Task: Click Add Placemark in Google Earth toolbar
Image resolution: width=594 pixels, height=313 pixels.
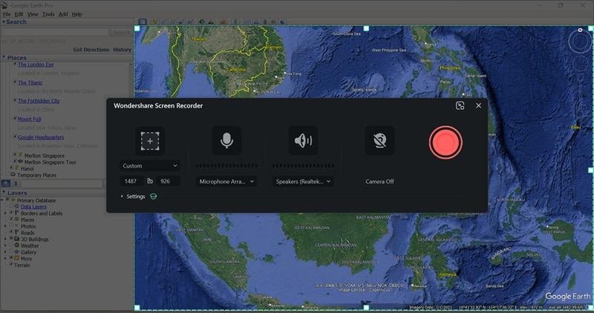Action: coord(154,22)
